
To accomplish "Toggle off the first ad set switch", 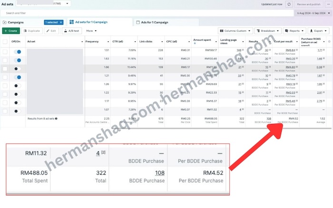I will [x=18, y=52].
